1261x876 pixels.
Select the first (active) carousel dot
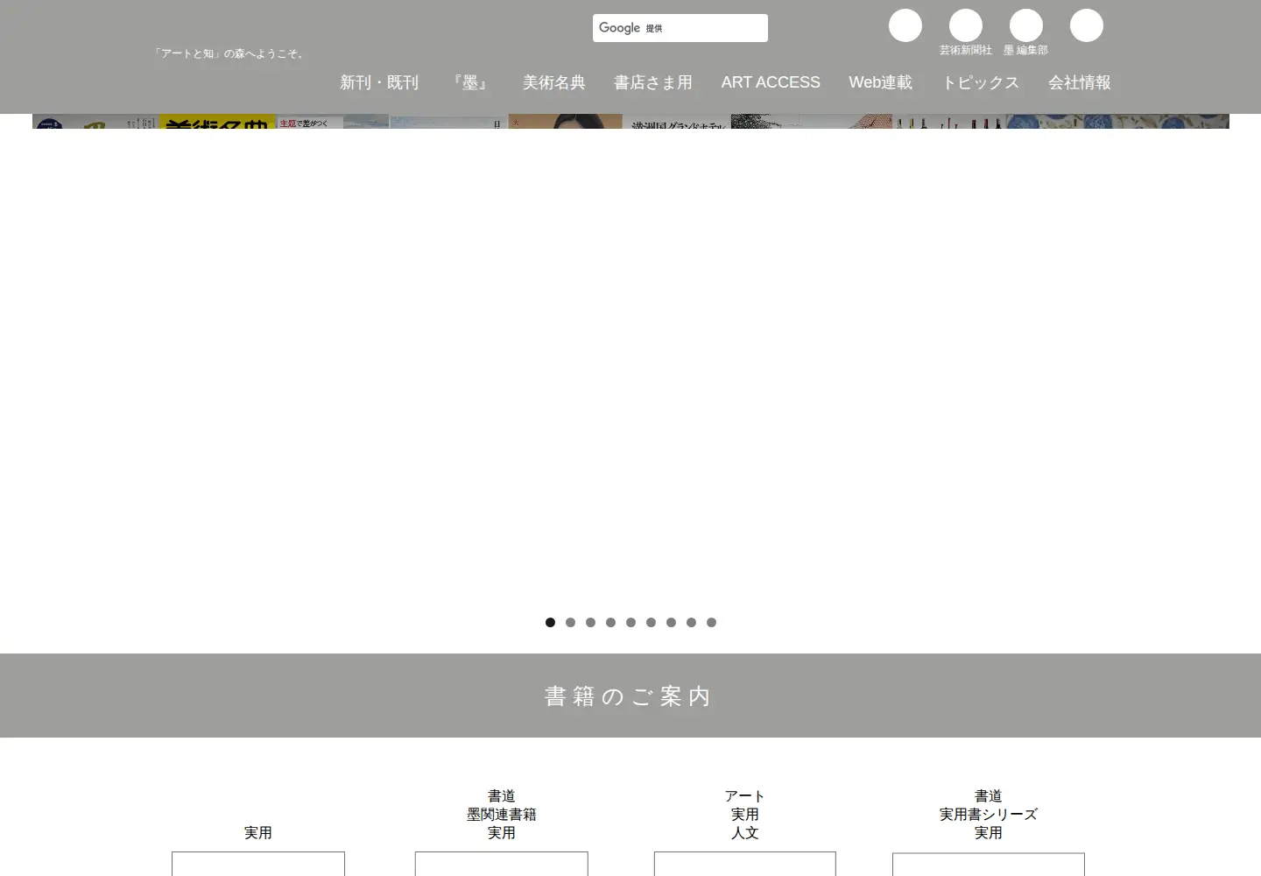coord(550,622)
